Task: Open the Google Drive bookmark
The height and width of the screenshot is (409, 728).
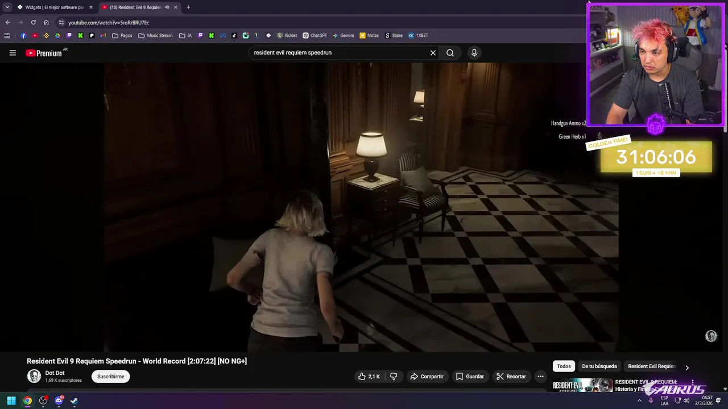Action: coord(57,35)
